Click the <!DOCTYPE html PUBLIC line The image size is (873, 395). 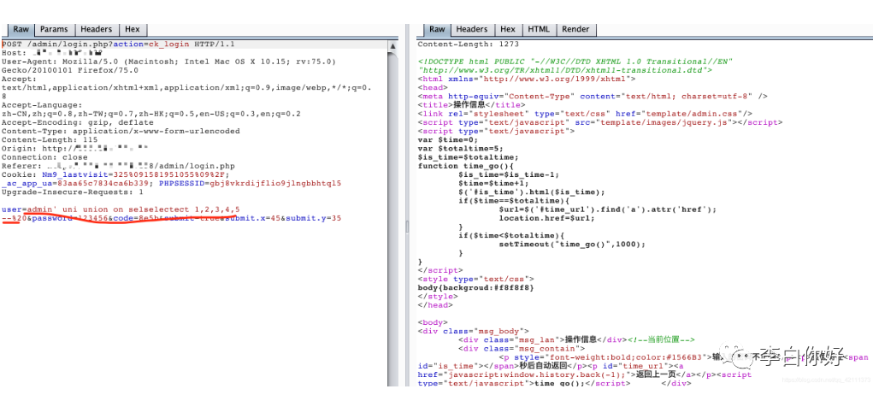[x=575, y=62]
